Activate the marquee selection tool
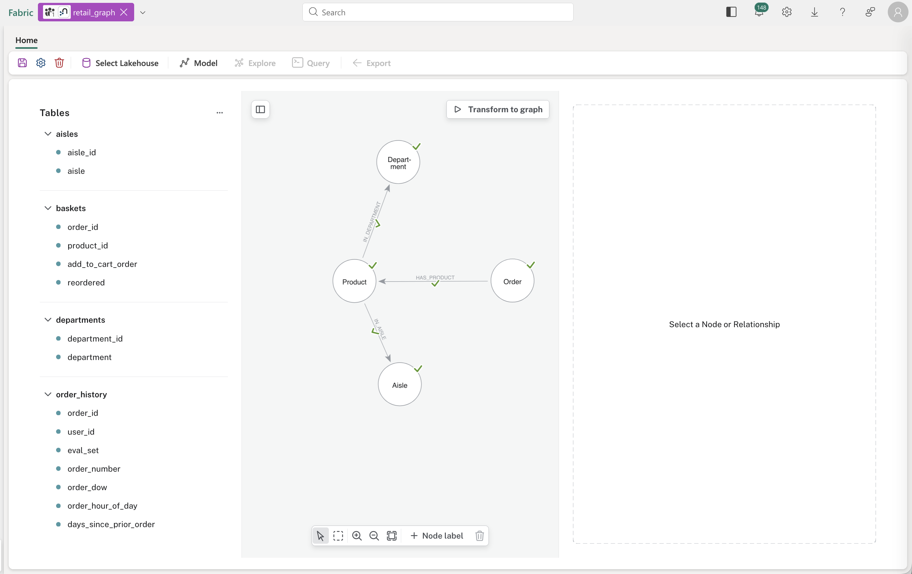The image size is (912, 574). [338, 536]
